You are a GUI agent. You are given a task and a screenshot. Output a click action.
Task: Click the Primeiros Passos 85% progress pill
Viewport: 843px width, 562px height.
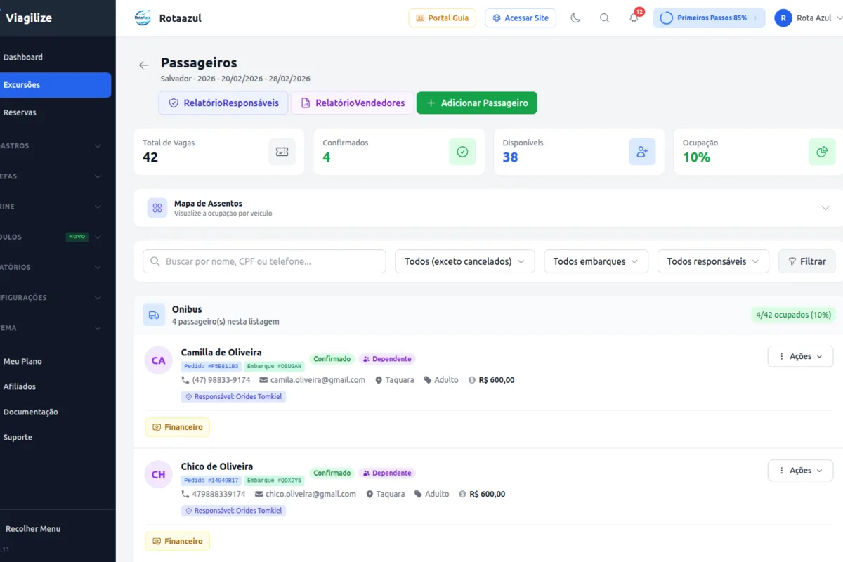(709, 18)
